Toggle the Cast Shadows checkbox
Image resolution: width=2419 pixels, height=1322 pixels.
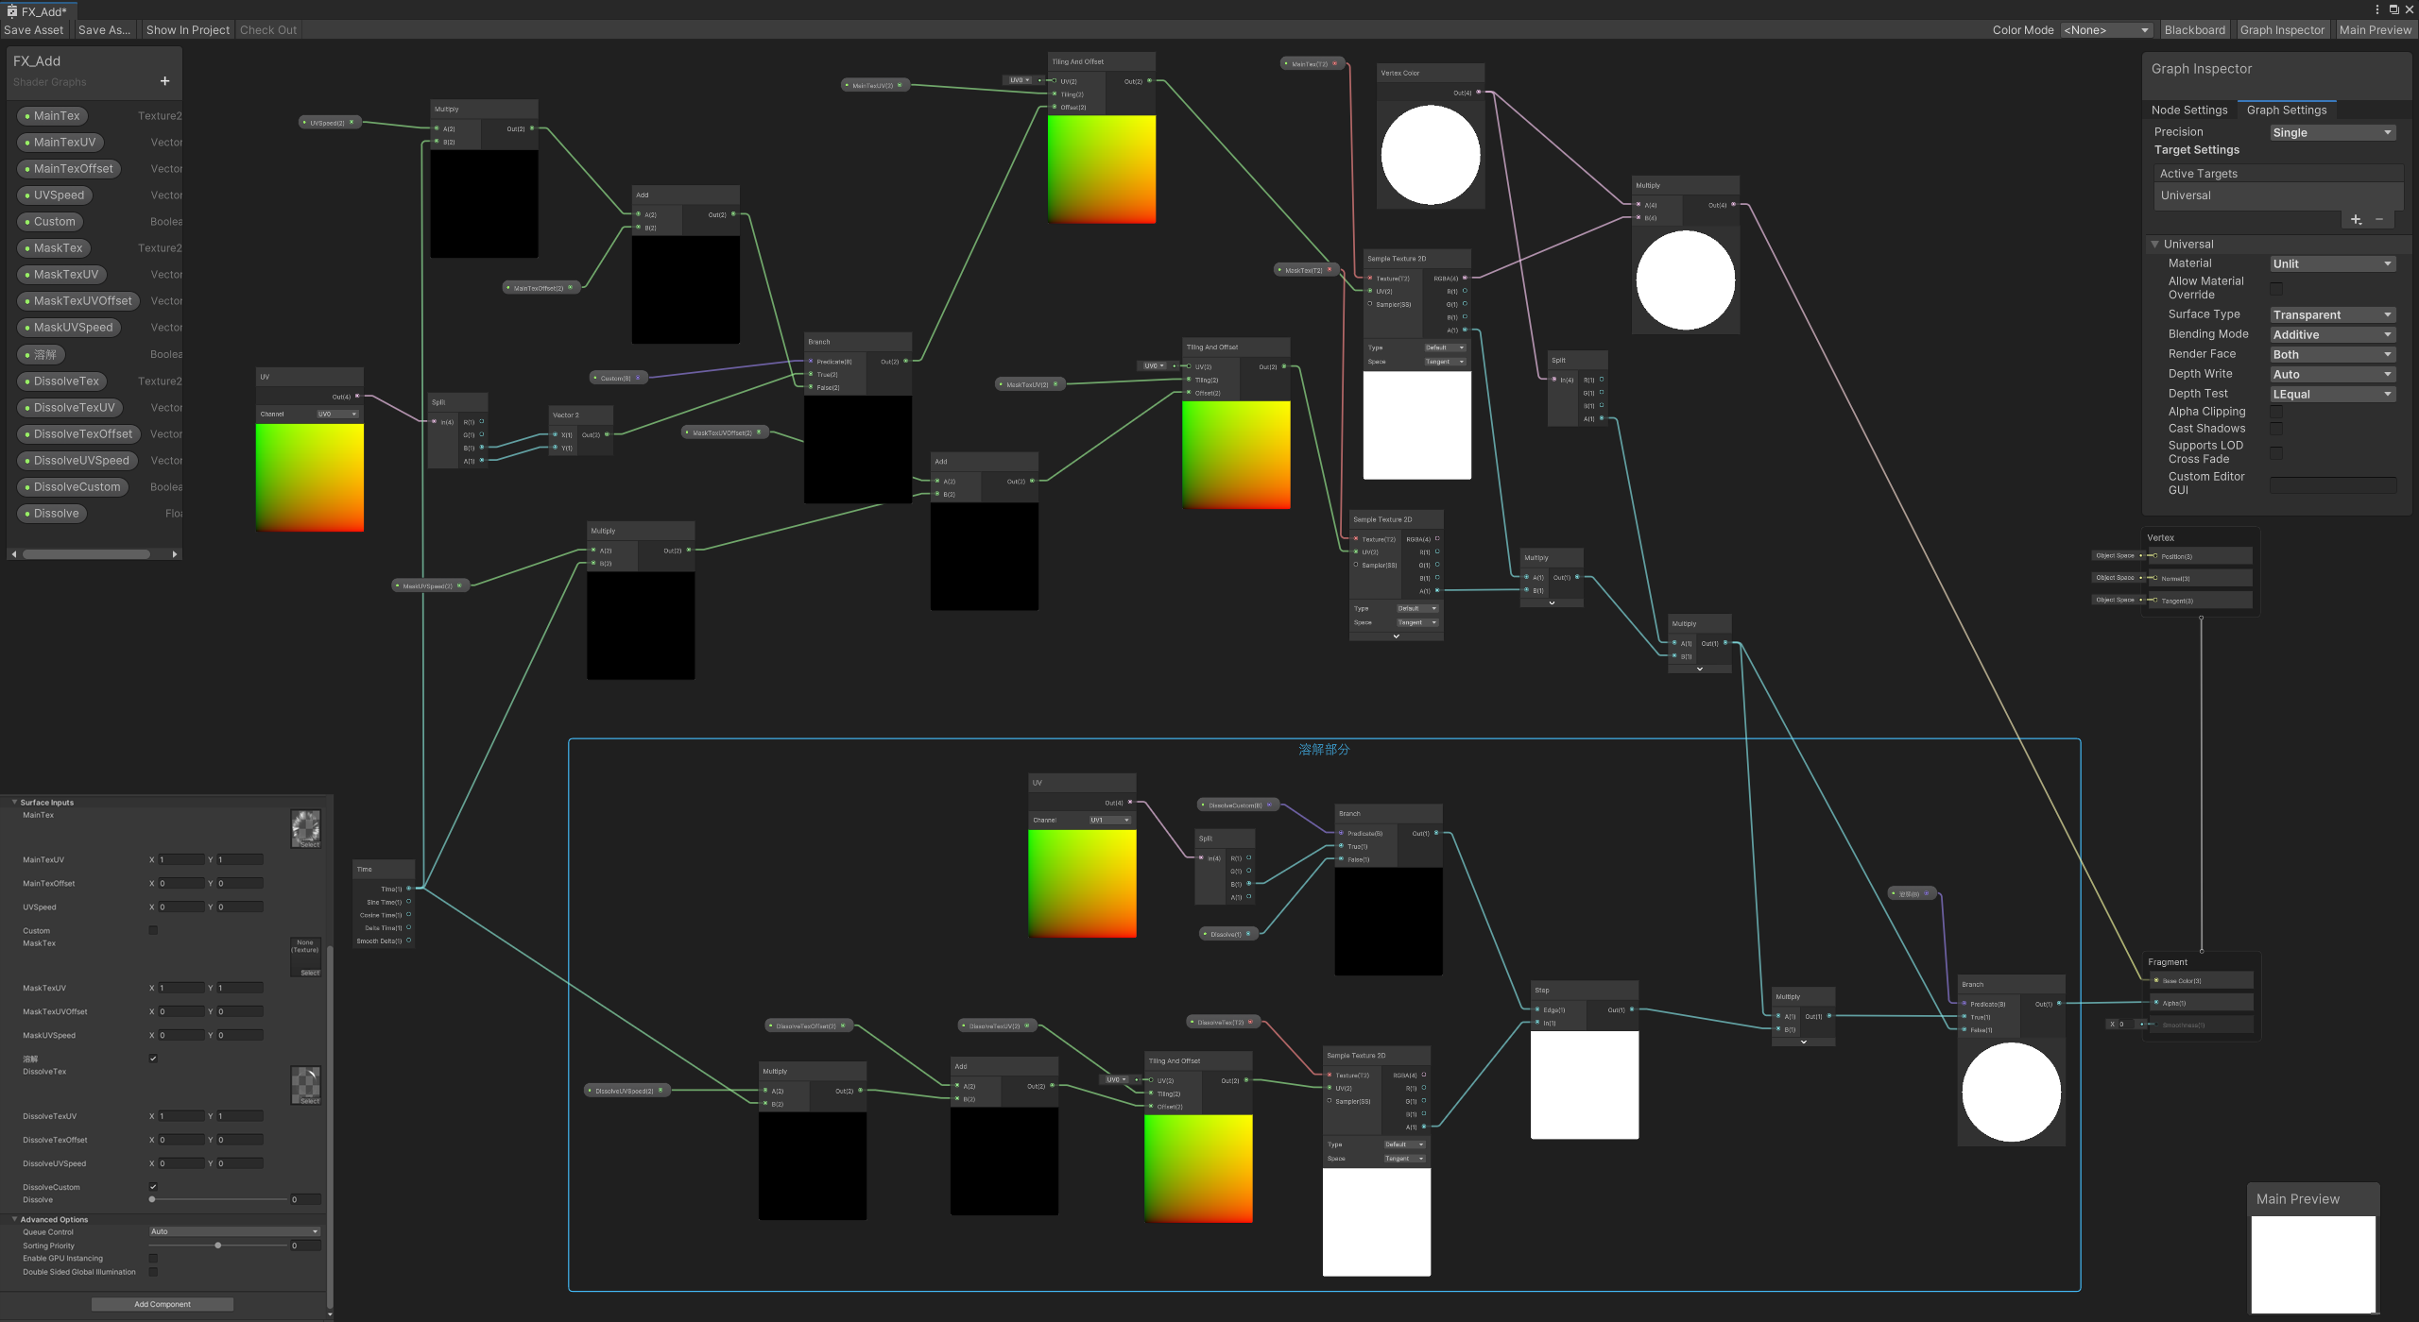[x=2276, y=429]
